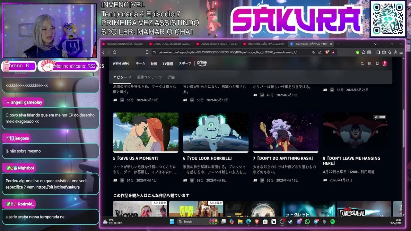This screenshot has width=411, height=231.
Task: Play episode 7 DON'T DO ANYTHING RASH thumbnail
Action: pos(286,132)
